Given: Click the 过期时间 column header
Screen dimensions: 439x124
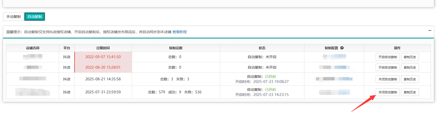Looking at the screenshot, I should point(103,48).
